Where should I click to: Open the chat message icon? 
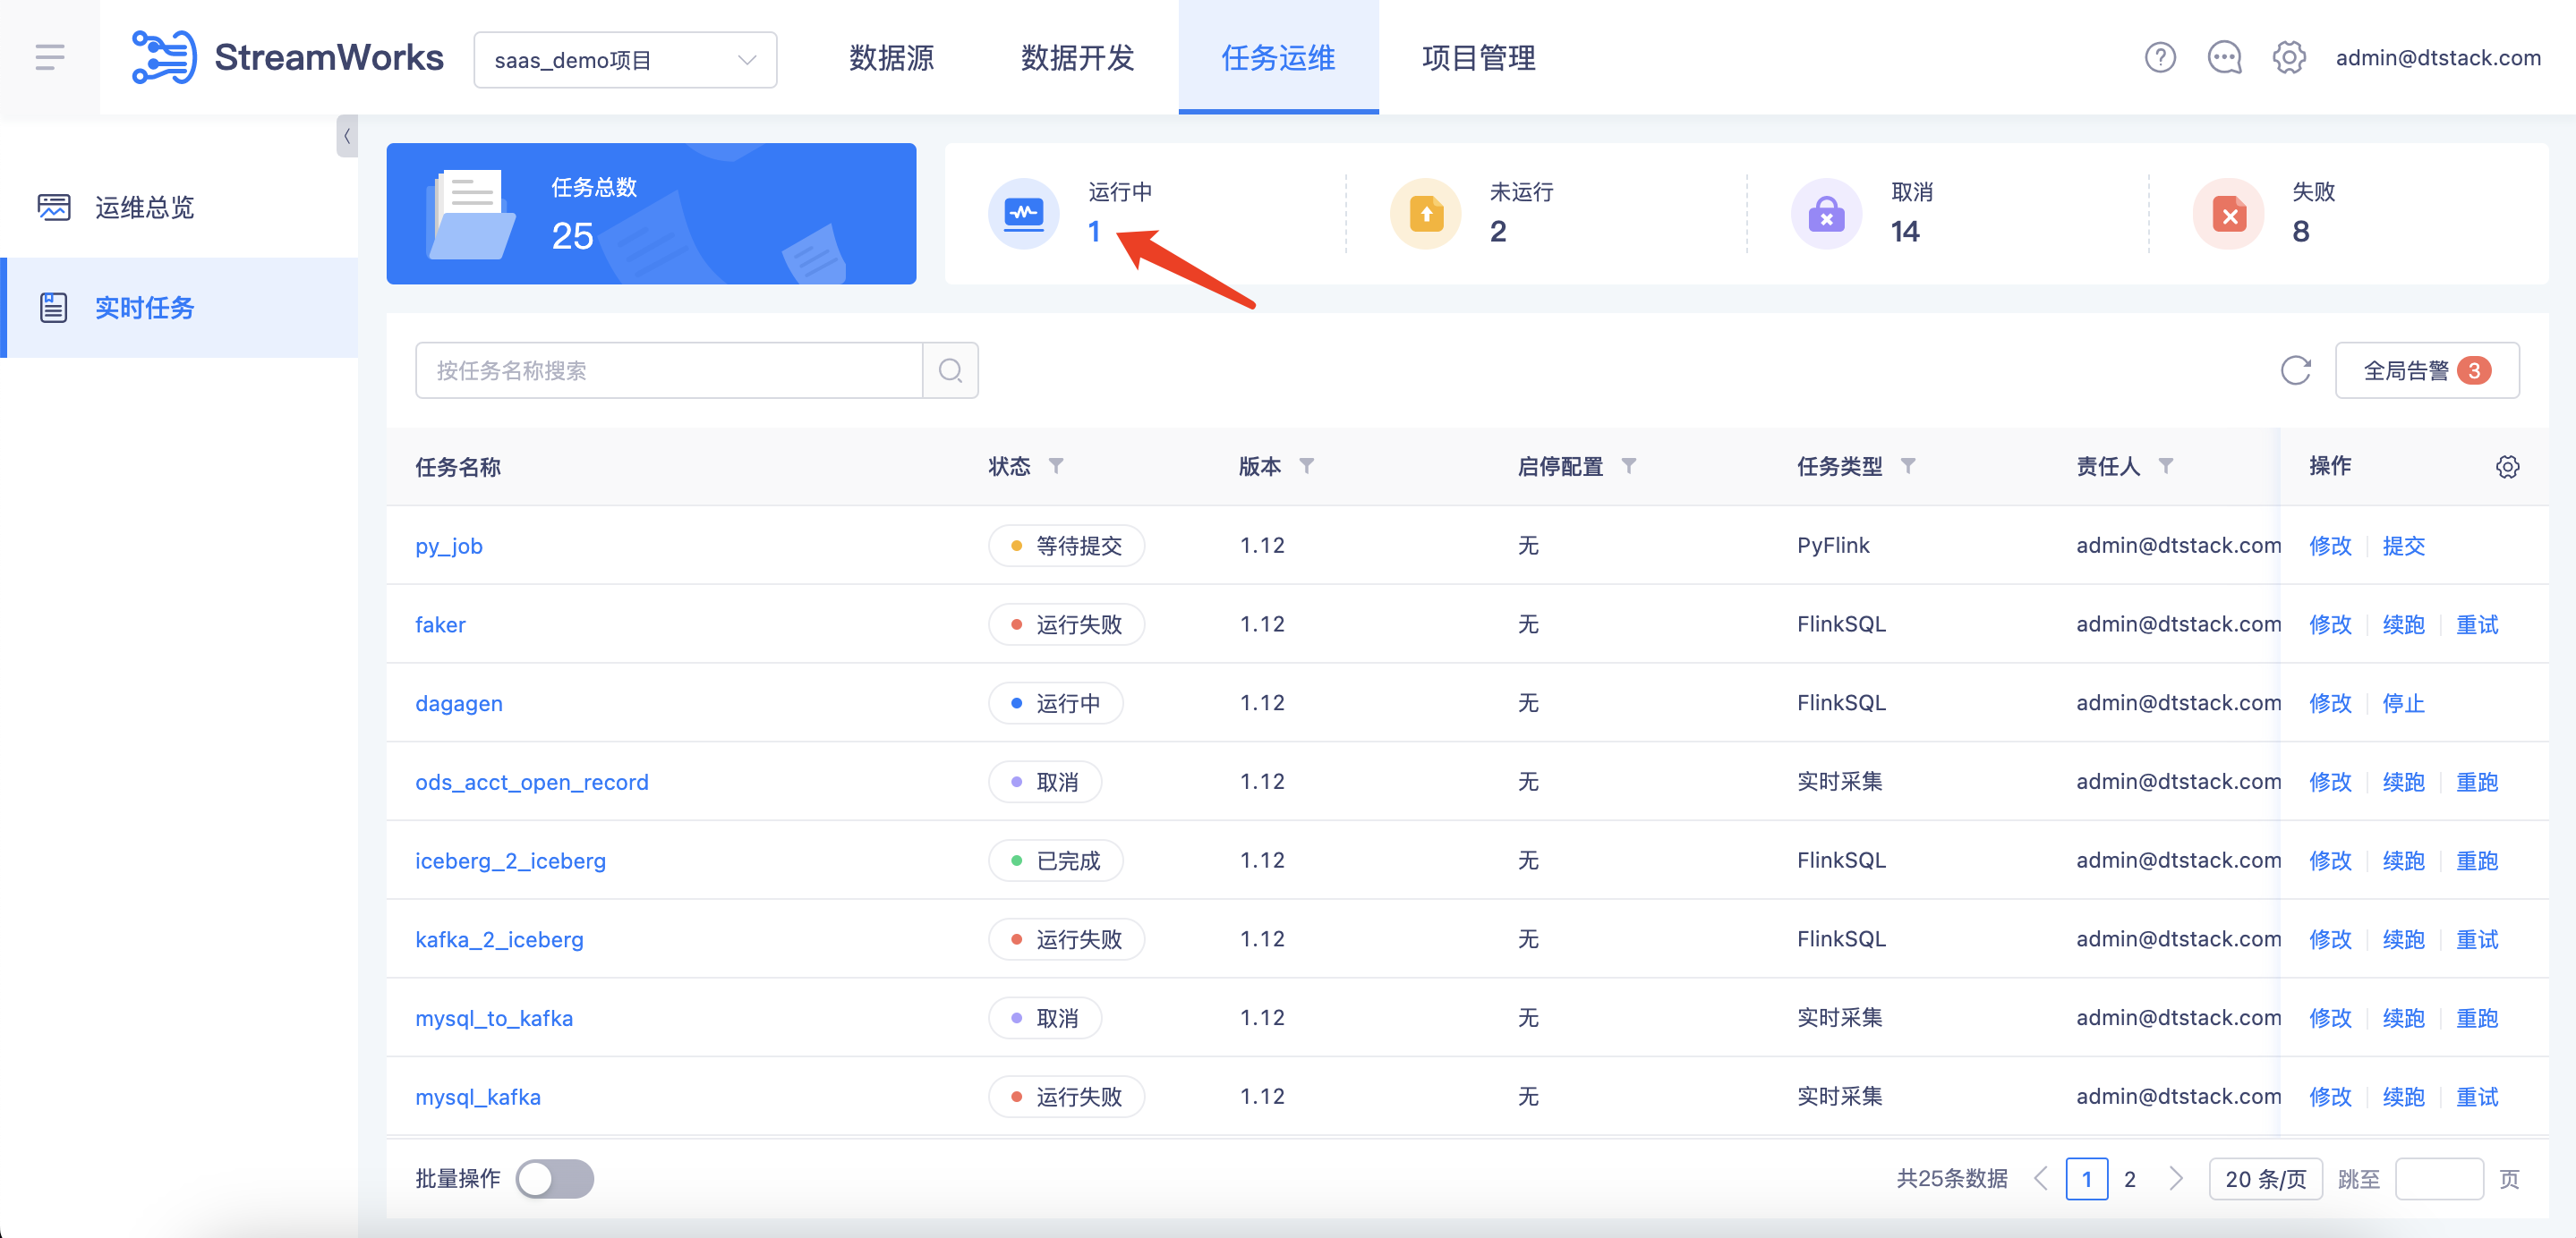[2224, 57]
